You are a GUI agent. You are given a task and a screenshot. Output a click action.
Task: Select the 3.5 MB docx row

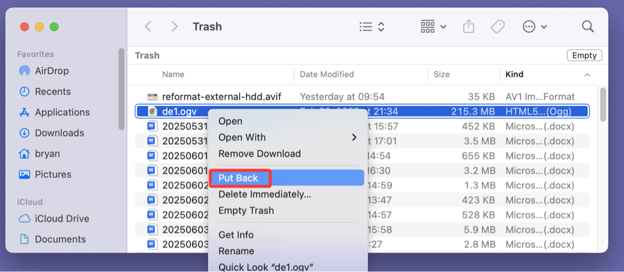[x=362, y=141]
